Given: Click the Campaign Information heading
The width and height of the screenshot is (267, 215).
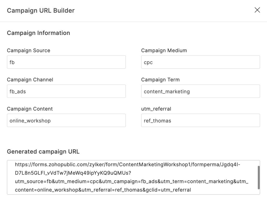Looking at the screenshot, I should [x=39, y=33].
